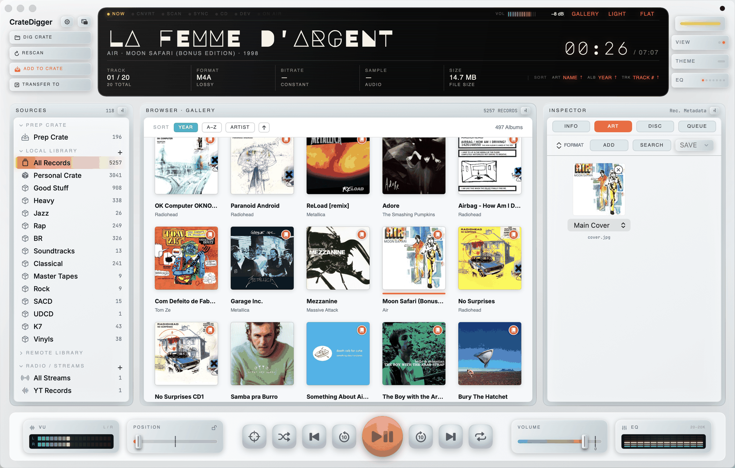
Task: Rewind 10 seconds
Action: click(x=344, y=437)
